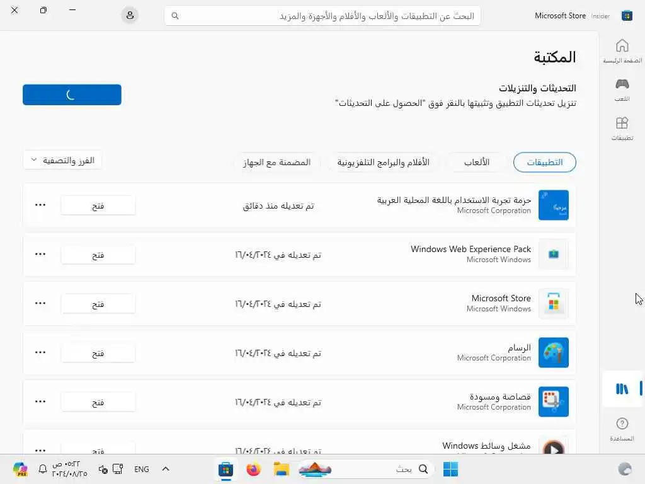Open more options for the Microsoft Store row

(x=40, y=303)
